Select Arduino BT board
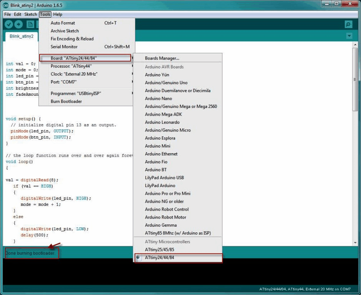Screen dimensions: 361x295 pyautogui.click(x=178, y=170)
